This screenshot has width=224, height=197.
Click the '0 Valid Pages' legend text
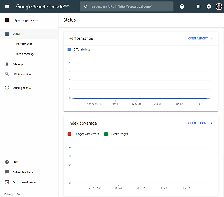pos(119,134)
